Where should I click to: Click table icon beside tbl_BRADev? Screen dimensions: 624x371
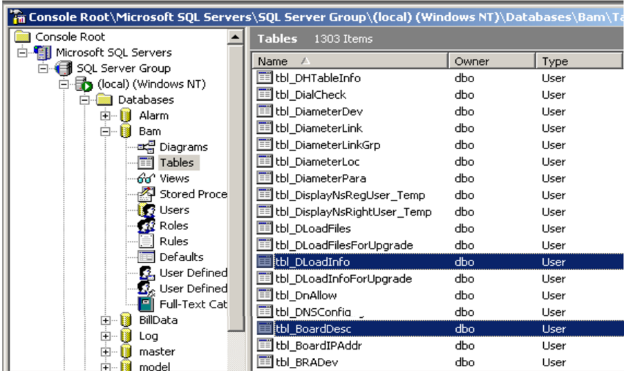pyautogui.click(x=264, y=362)
